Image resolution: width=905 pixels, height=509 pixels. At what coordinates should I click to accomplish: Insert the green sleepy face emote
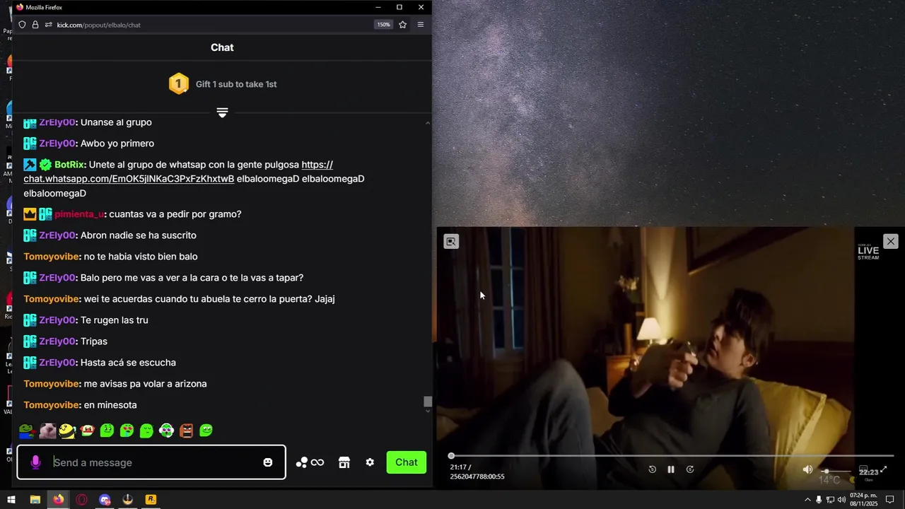click(146, 430)
